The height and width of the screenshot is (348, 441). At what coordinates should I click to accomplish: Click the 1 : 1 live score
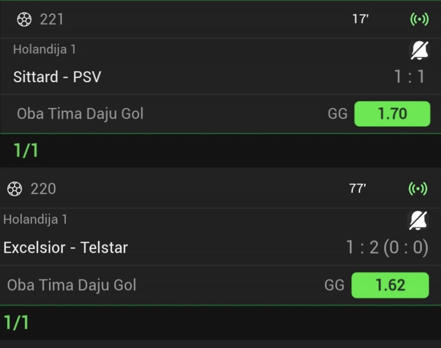(410, 76)
